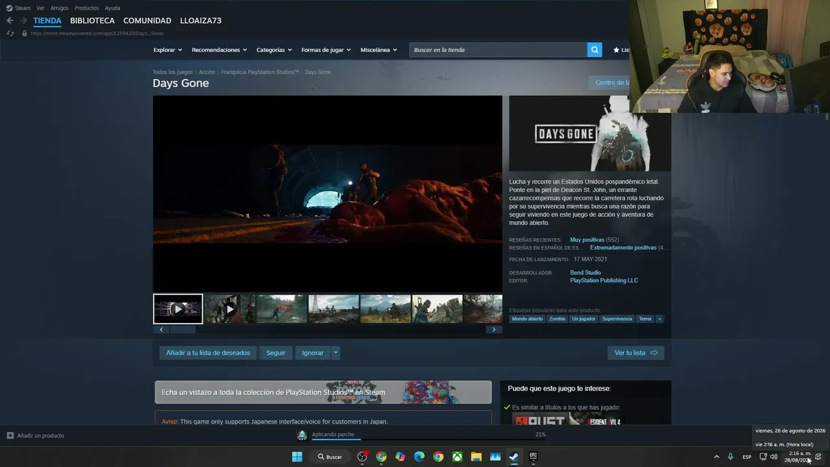830x467 pixels.
Task: Go to Todos los juegos breadcrumb
Action: pos(172,72)
